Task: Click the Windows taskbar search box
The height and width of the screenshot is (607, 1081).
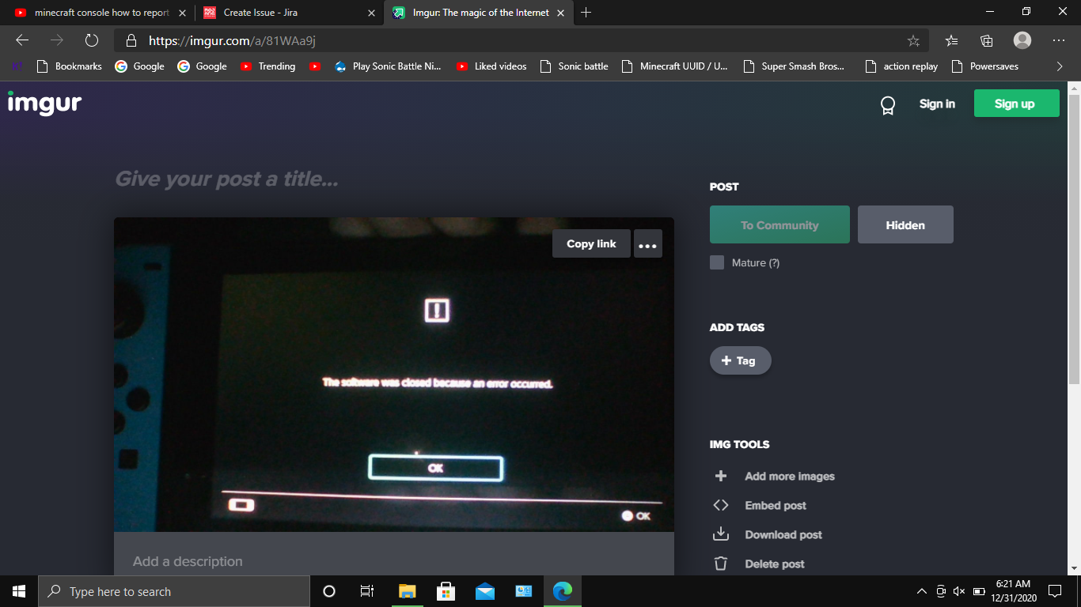Action: (x=174, y=591)
